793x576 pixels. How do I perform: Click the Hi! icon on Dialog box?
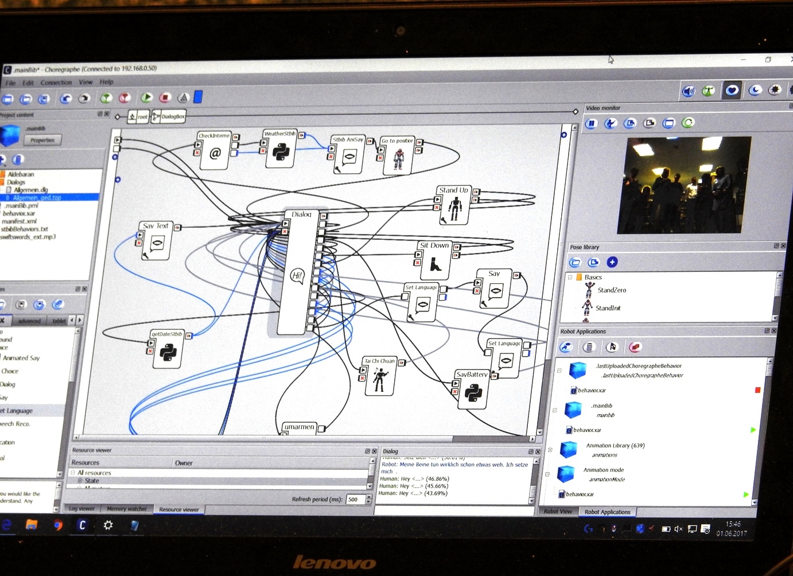[x=297, y=276]
